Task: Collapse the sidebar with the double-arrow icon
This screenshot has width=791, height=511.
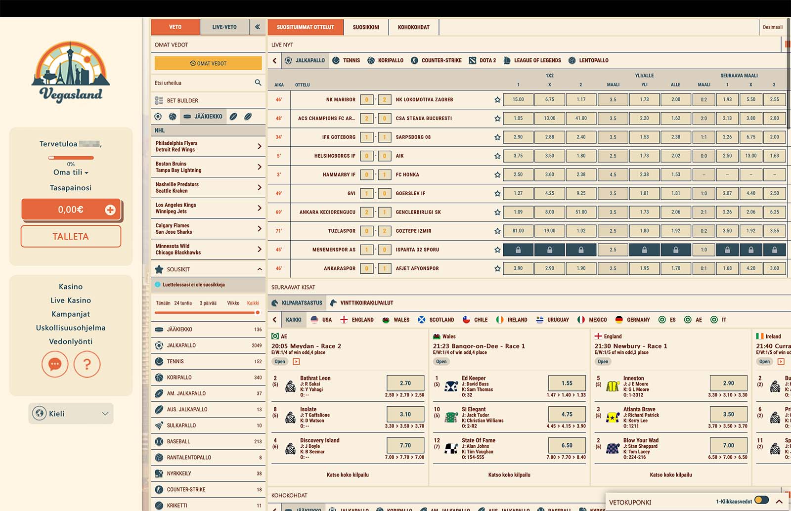Action: point(258,27)
